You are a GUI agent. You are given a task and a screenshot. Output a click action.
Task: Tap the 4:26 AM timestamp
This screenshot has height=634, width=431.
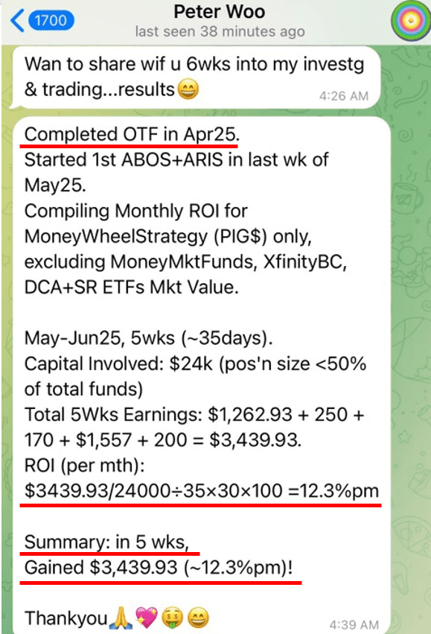[344, 96]
